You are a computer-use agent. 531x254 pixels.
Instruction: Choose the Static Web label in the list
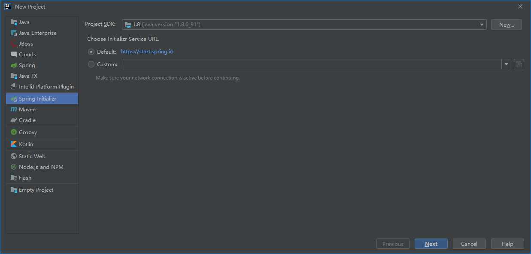point(32,156)
